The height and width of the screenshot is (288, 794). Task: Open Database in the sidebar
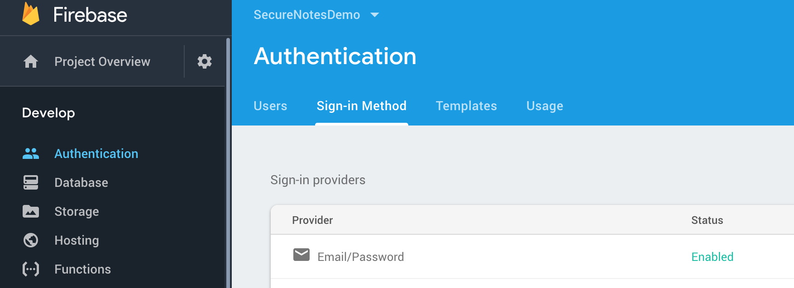(x=81, y=182)
